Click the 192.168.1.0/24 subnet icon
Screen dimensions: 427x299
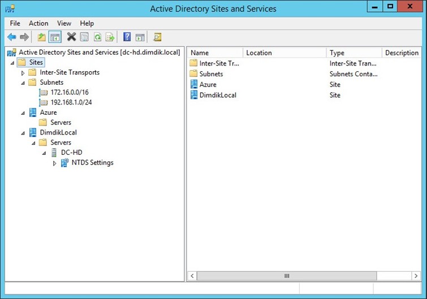[44, 102]
